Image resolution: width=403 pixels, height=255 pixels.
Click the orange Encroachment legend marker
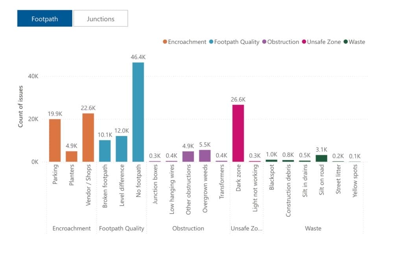164,42
